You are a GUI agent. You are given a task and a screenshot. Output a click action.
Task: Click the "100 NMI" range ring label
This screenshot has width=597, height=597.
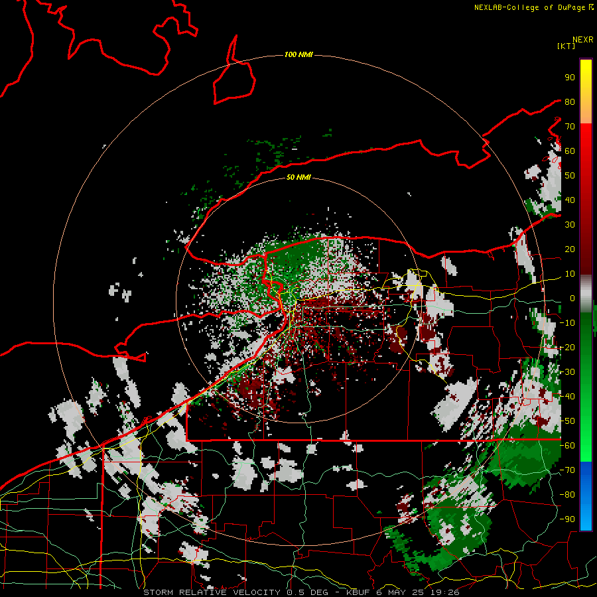click(x=298, y=55)
